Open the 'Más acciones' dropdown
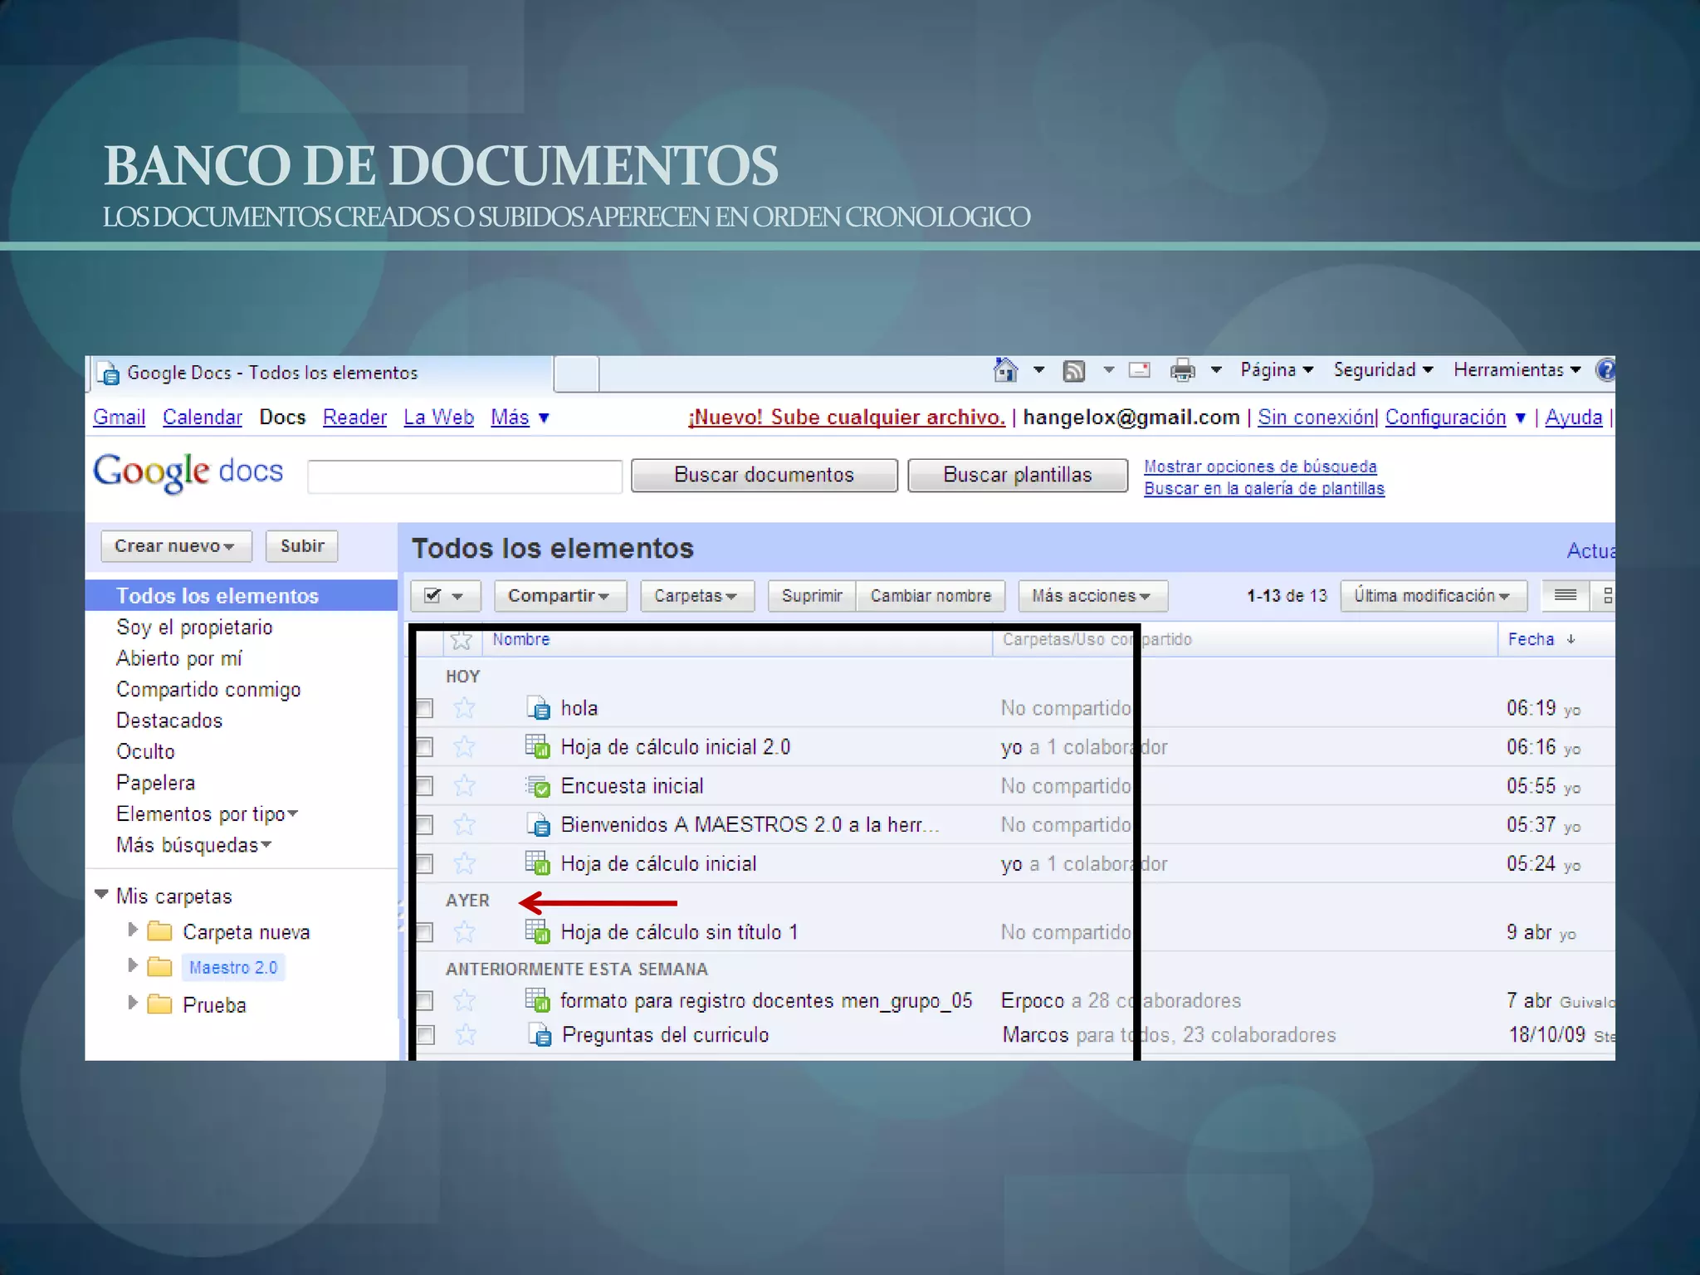1700x1275 pixels. tap(1092, 596)
